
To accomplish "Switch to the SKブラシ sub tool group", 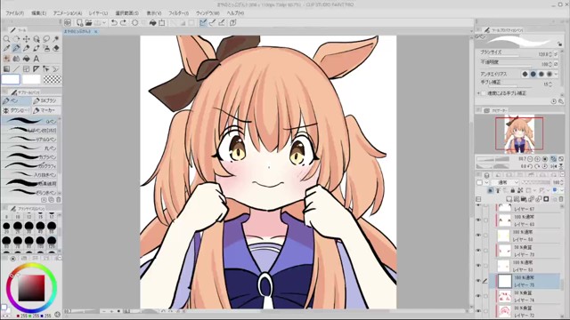I will [x=46, y=100].
